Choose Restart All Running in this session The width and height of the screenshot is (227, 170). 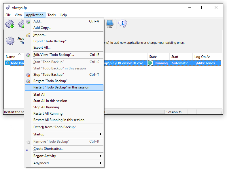click(64, 120)
